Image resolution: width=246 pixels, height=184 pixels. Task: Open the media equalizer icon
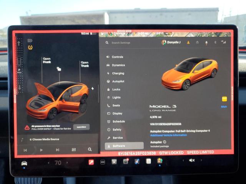click(73, 150)
